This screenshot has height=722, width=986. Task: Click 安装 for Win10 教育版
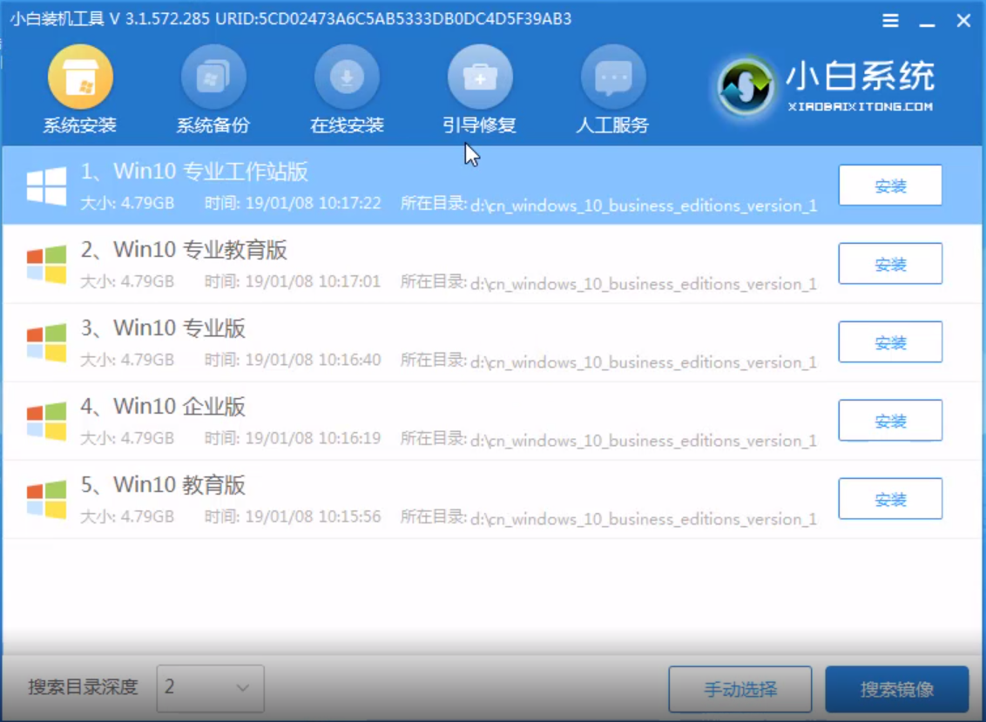890,498
